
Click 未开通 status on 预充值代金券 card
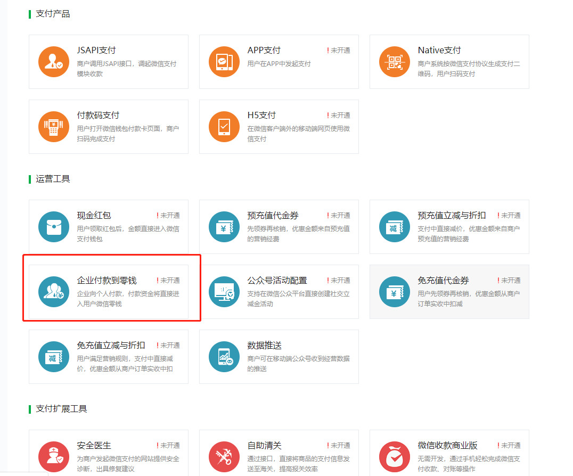click(x=338, y=216)
